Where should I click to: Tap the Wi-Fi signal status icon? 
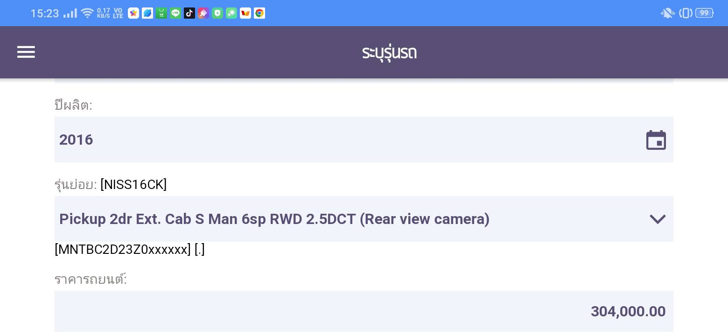[87, 13]
